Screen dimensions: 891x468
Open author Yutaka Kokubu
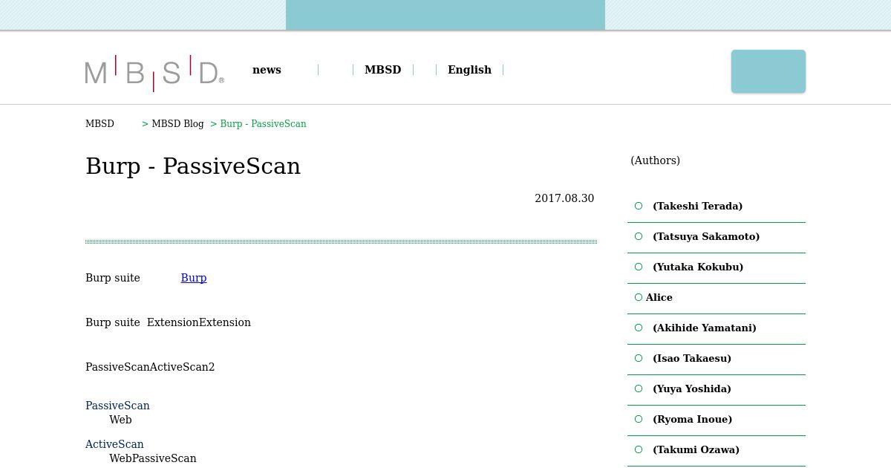click(698, 267)
